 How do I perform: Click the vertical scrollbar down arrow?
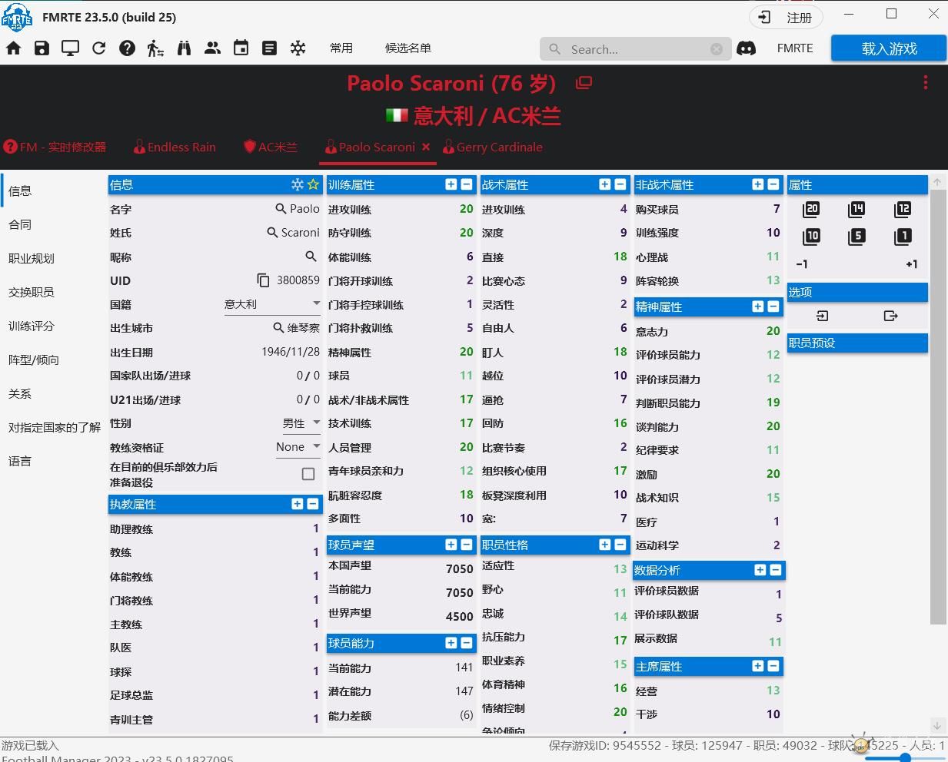click(937, 724)
